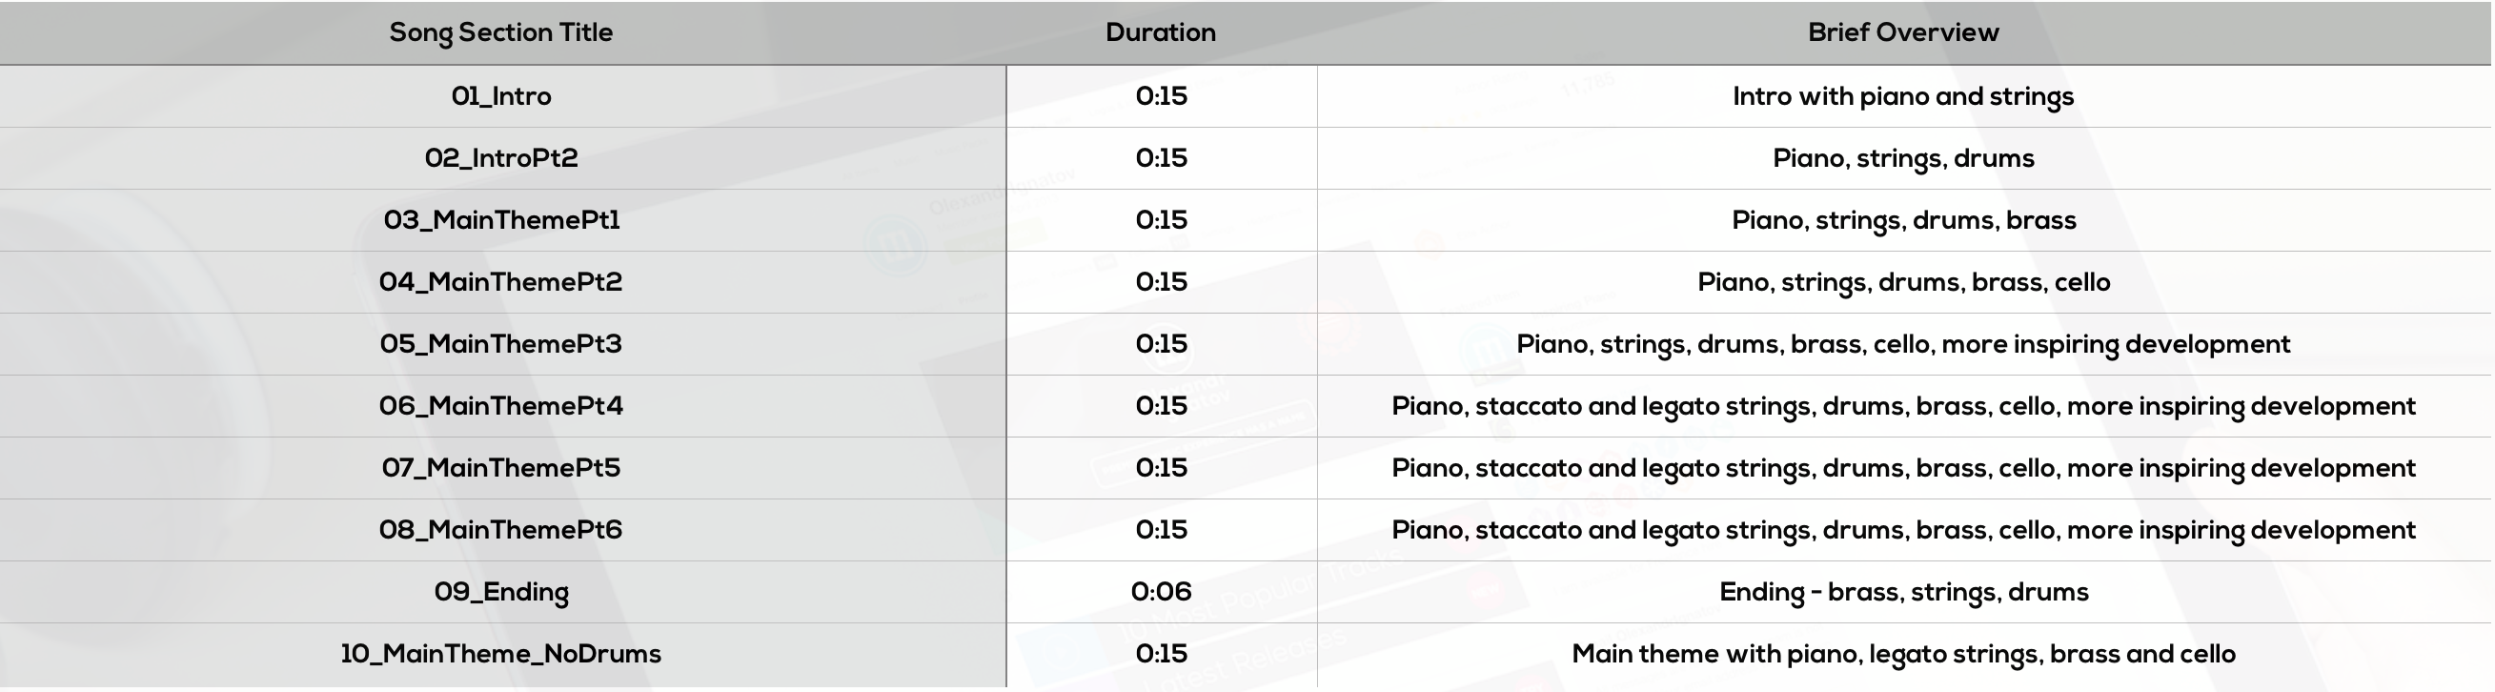The width and height of the screenshot is (2495, 692).
Task: Select the 10_MainTheme_NoDrums section title
Action: click(500, 654)
